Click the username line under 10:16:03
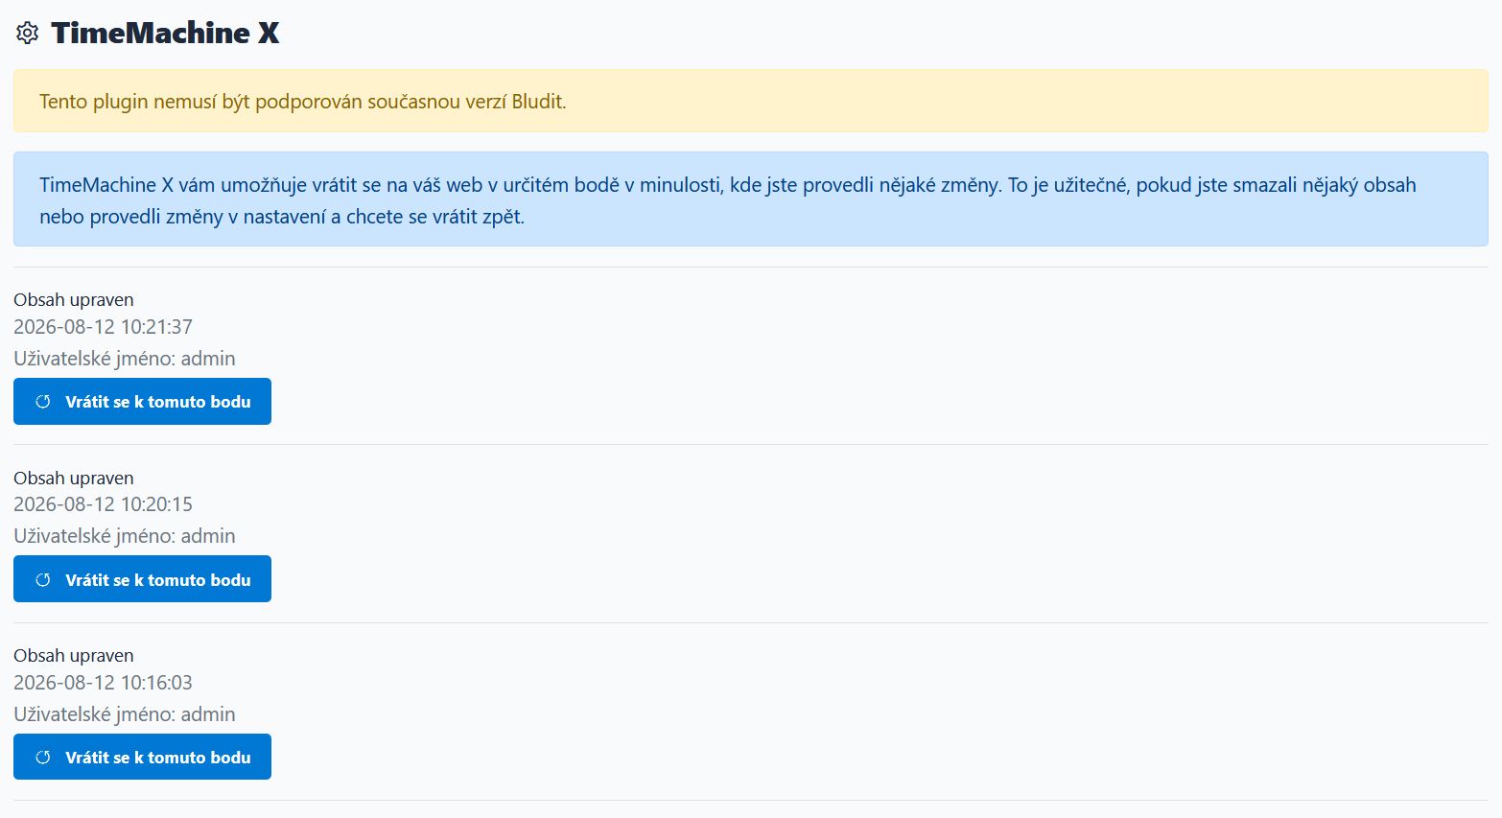The width and height of the screenshot is (1502, 818). [125, 714]
